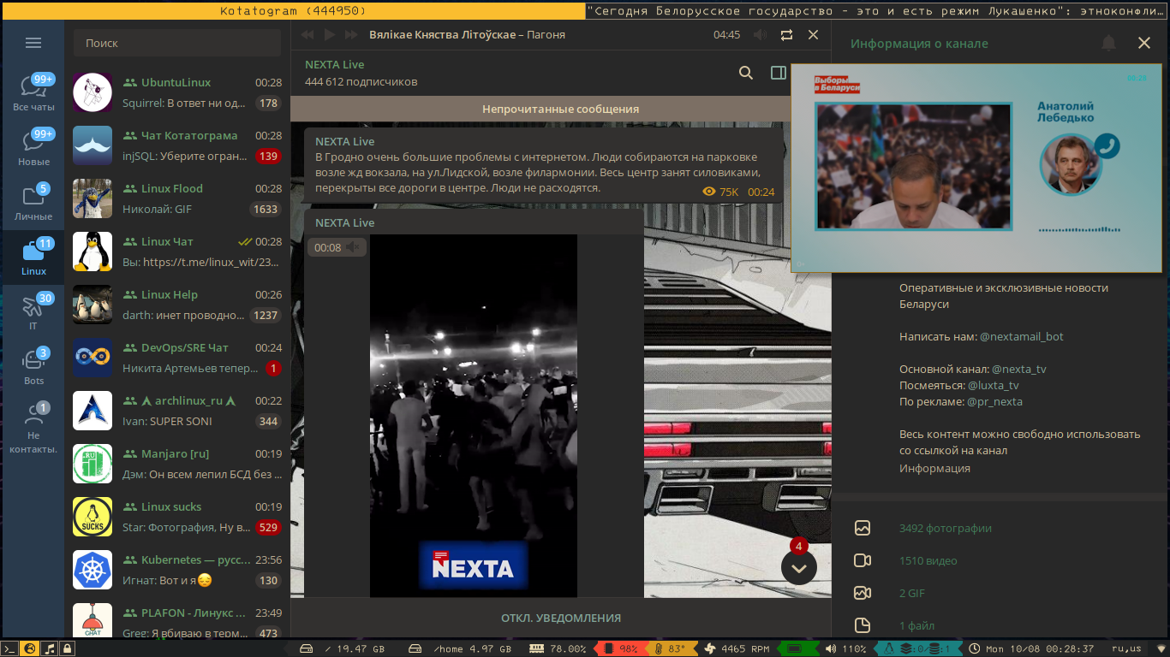Open the Bots folder

pos(33,367)
